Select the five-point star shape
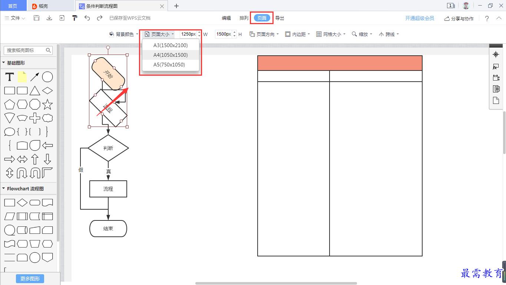506x285 pixels. [x=47, y=104]
